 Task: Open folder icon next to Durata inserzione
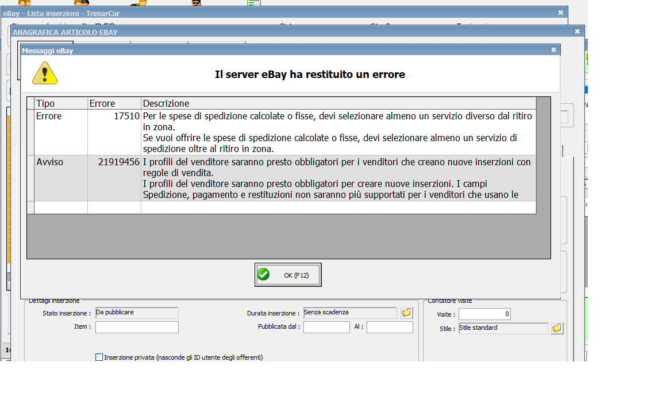pos(406,313)
